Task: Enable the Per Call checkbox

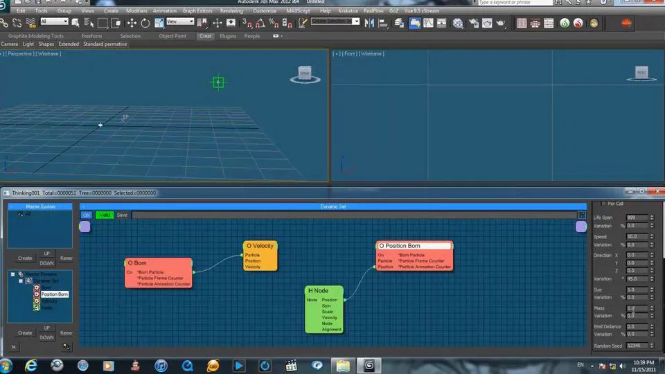Action: pyautogui.click(x=602, y=204)
